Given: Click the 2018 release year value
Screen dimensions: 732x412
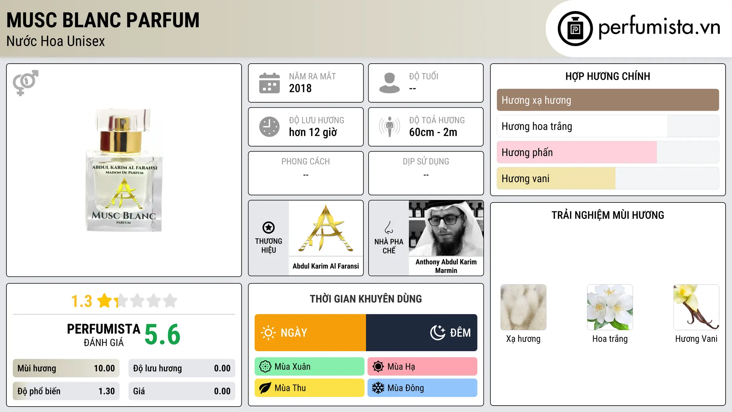Looking at the screenshot, I should pos(300,88).
